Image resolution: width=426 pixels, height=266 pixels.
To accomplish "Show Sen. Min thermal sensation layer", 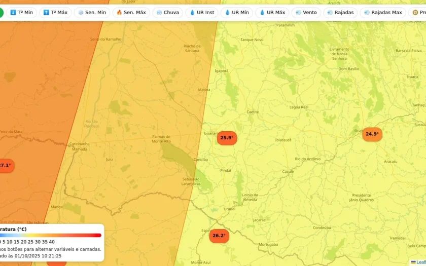I will (x=92, y=12).
